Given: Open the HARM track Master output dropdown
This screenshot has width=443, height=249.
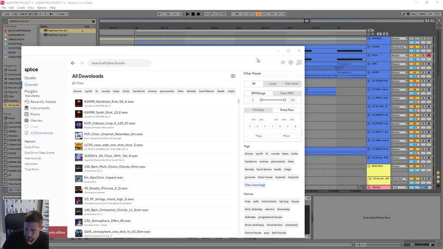Looking at the screenshot, I should tap(399, 72).
